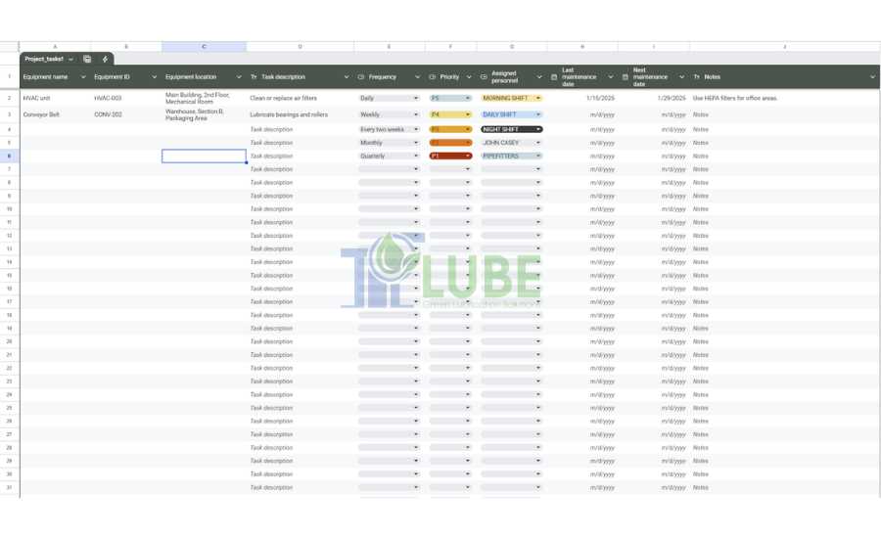Click the 'Main Building, 2nd Floor' location cell
The image size is (881, 538).
[204, 98]
